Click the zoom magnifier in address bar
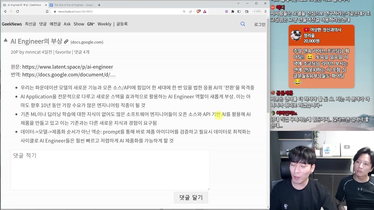This screenshot has height=210, width=374. pos(184,11)
